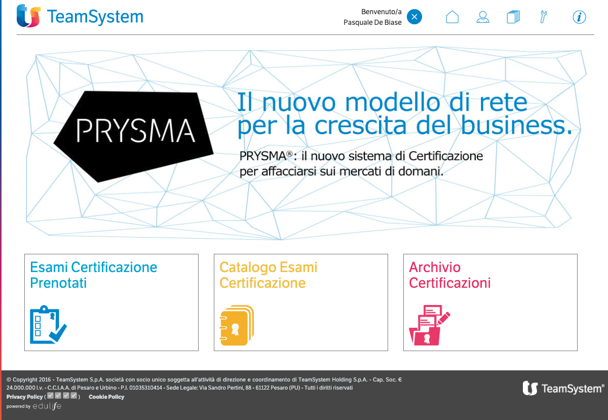Select the stacked documents catalog icon
This screenshot has height=420, width=608.
(x=513, y=17)
